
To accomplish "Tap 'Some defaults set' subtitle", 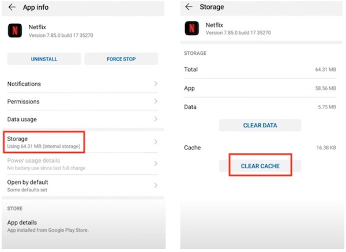I will 27,190.
